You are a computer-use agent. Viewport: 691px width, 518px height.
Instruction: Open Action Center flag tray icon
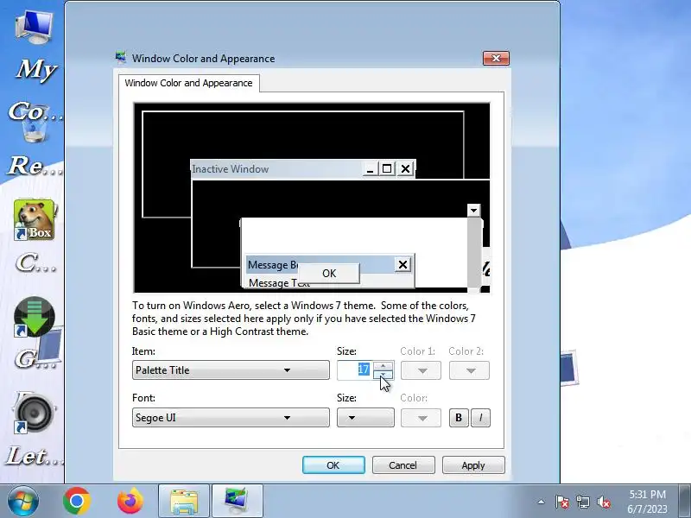tap(562, 502)
